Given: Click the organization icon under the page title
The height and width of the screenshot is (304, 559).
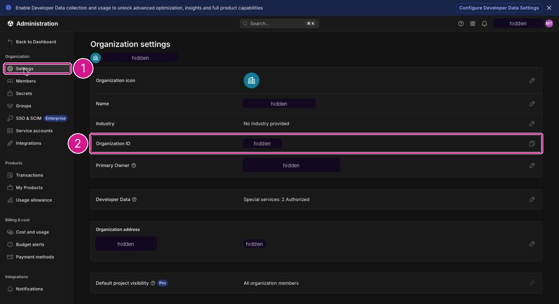Looking at the screenshot, I should [96, 58].
